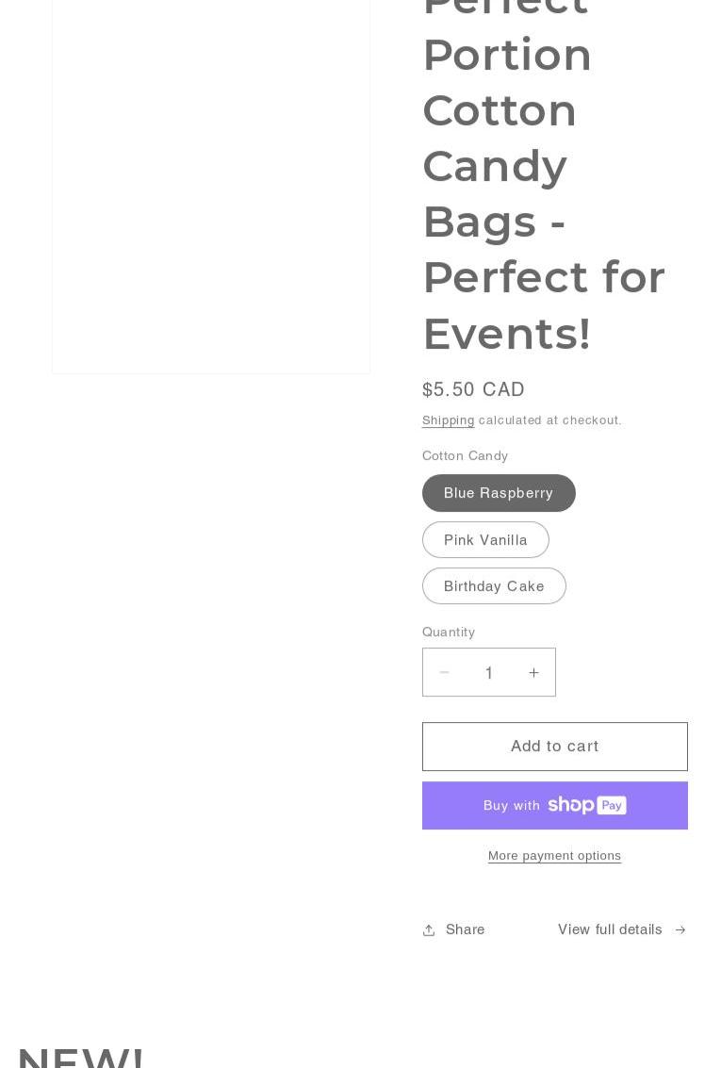Choose the Pink Vanilla option
721x1068 pixels.
coord(485,540)
